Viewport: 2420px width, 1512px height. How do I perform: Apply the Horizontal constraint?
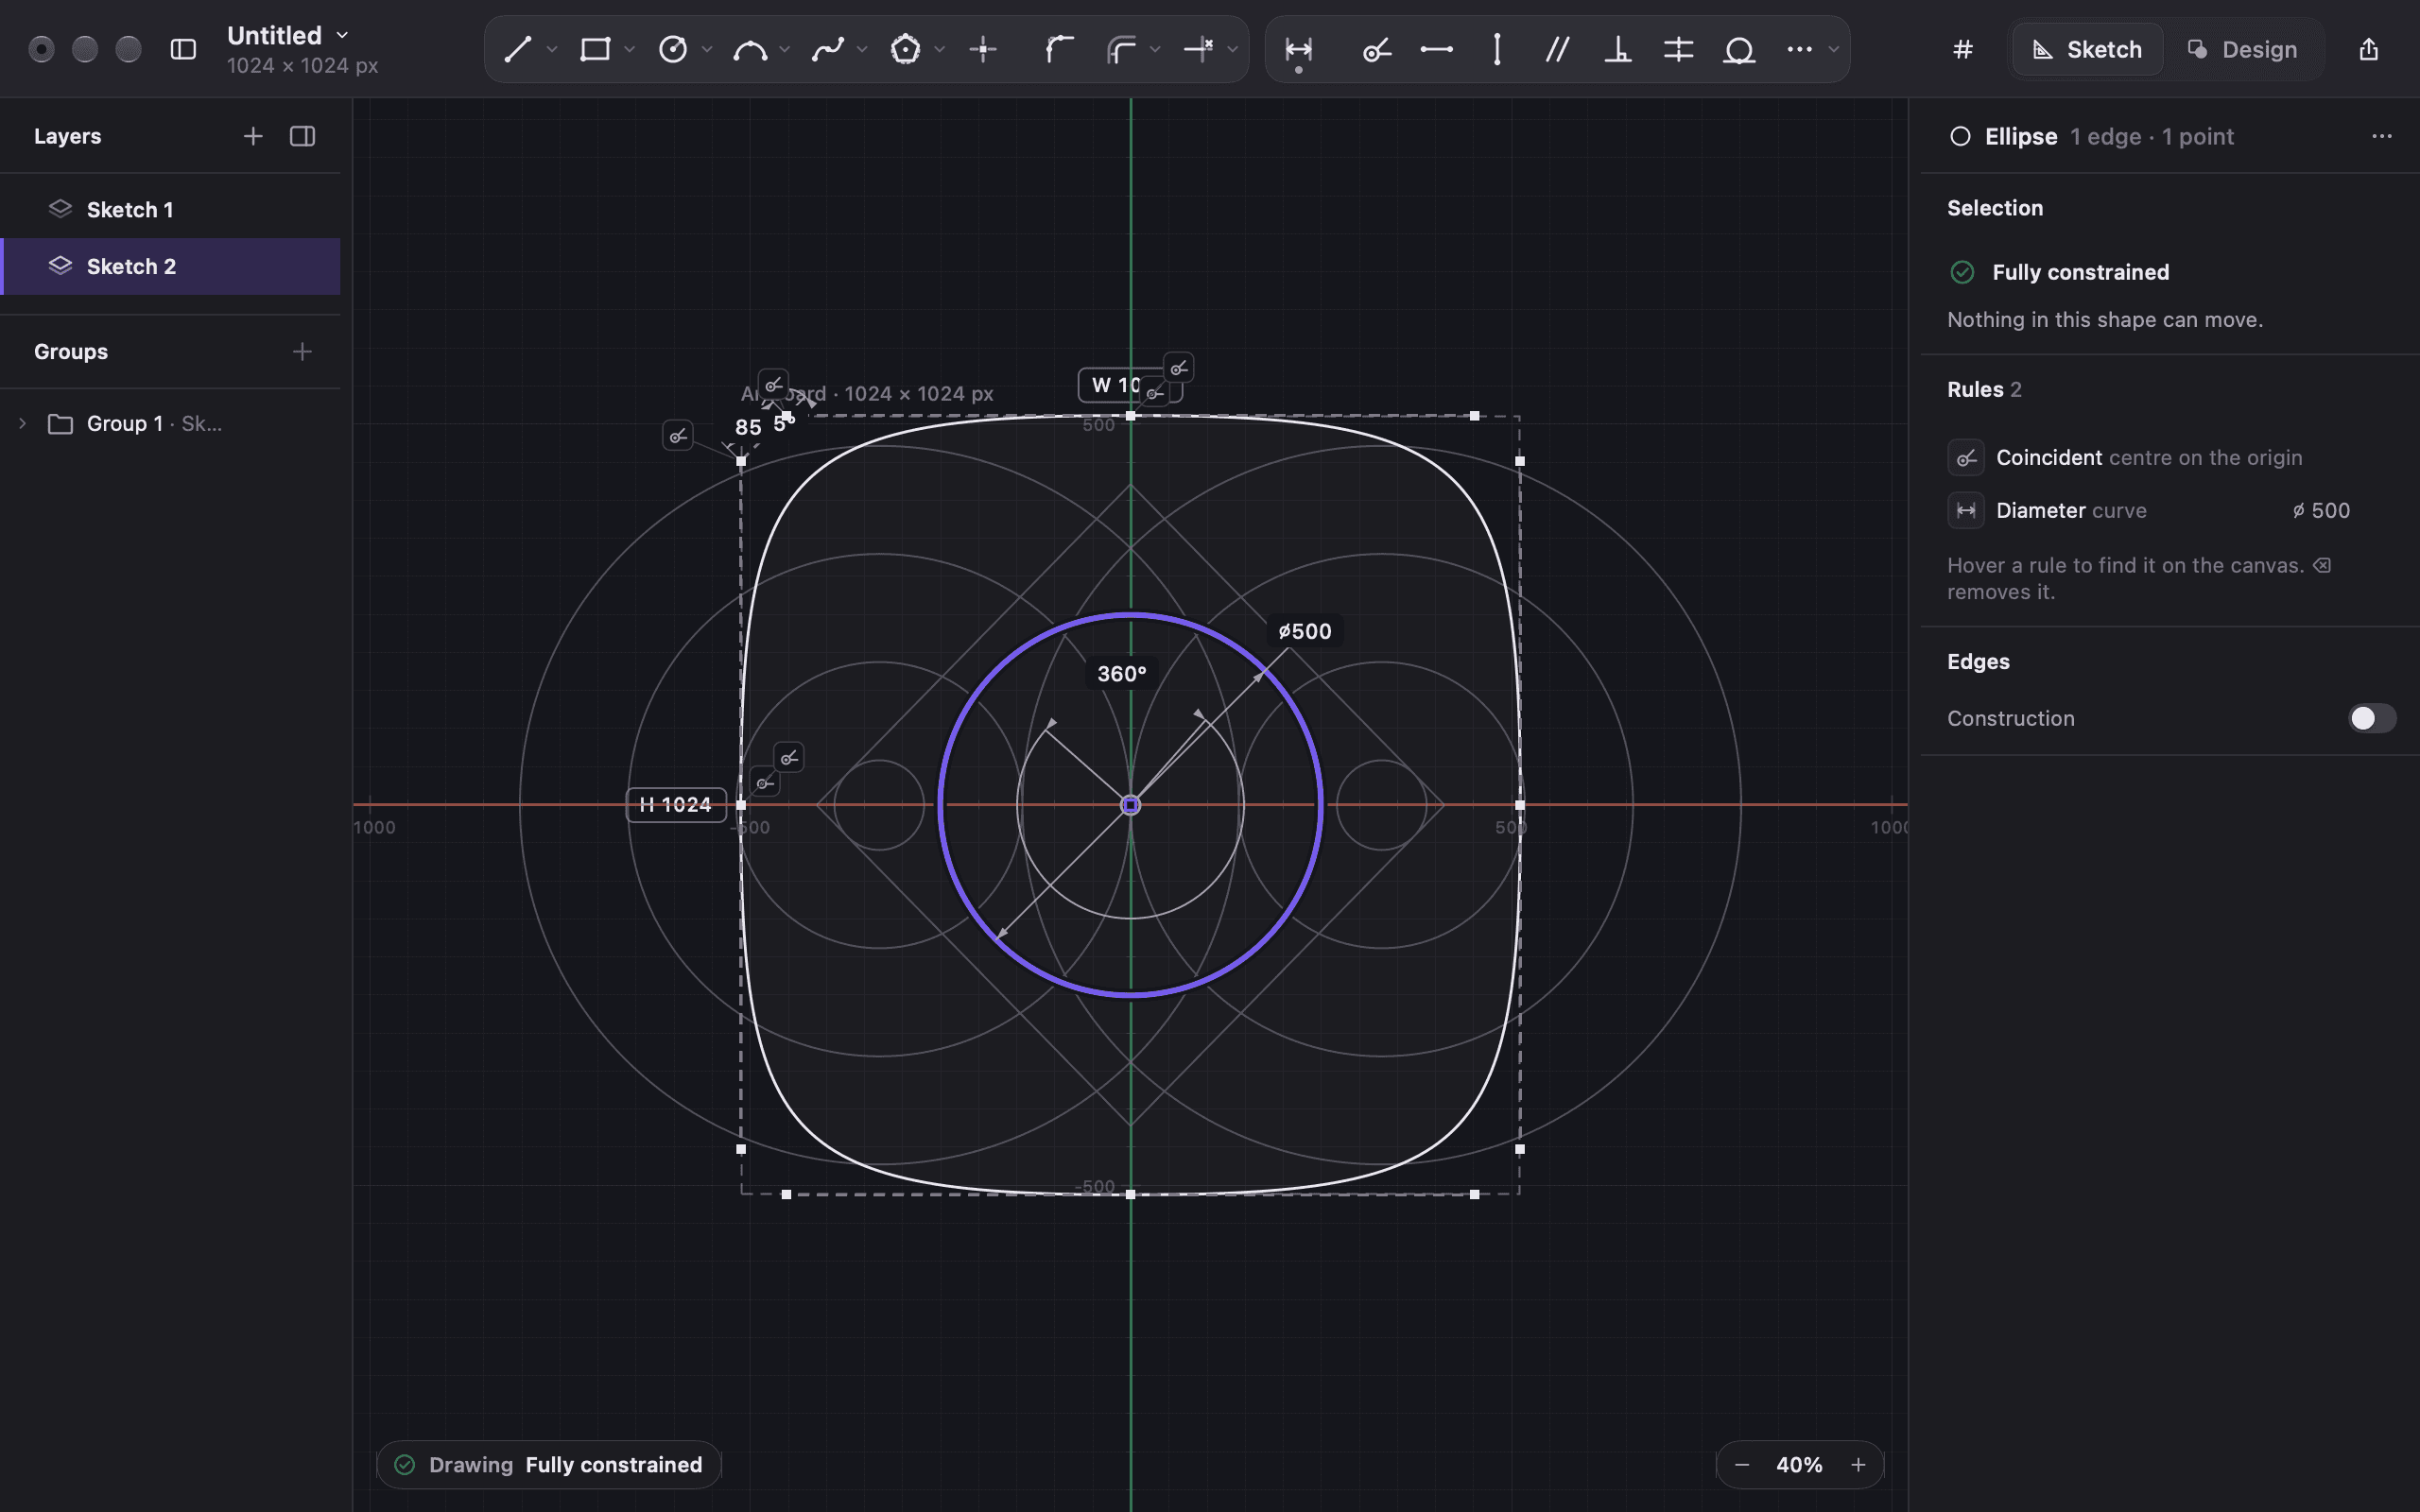(1437, 49)
